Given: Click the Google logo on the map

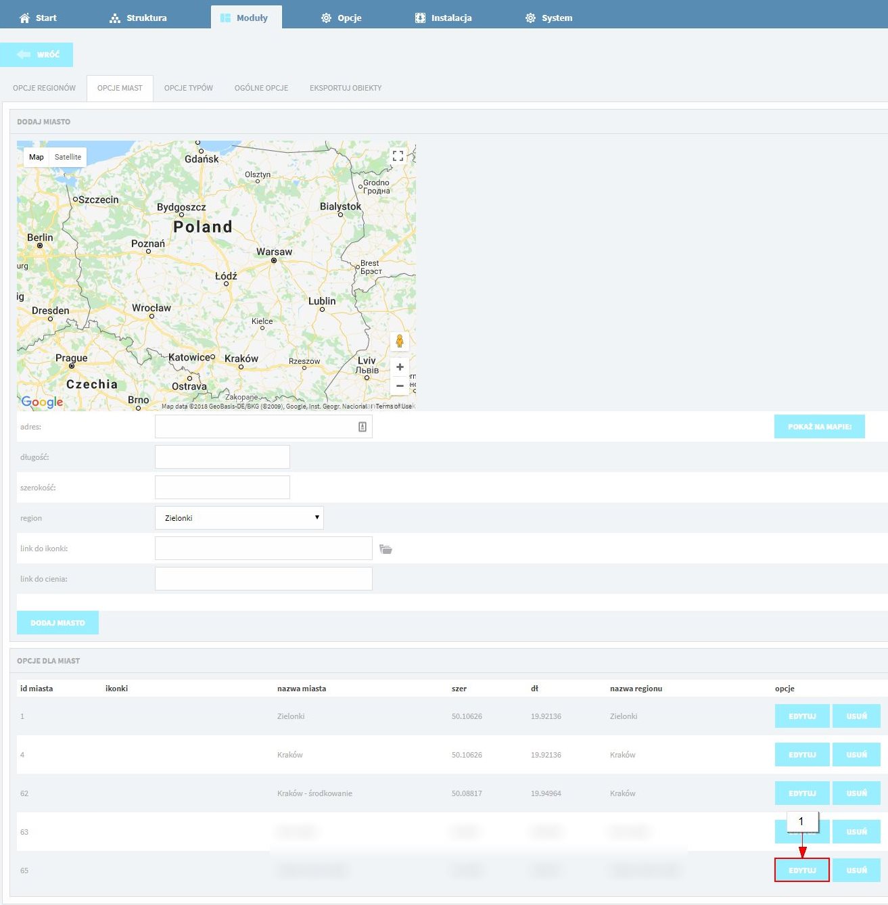Looking at the screenshot, I should [x=42, y=402].
